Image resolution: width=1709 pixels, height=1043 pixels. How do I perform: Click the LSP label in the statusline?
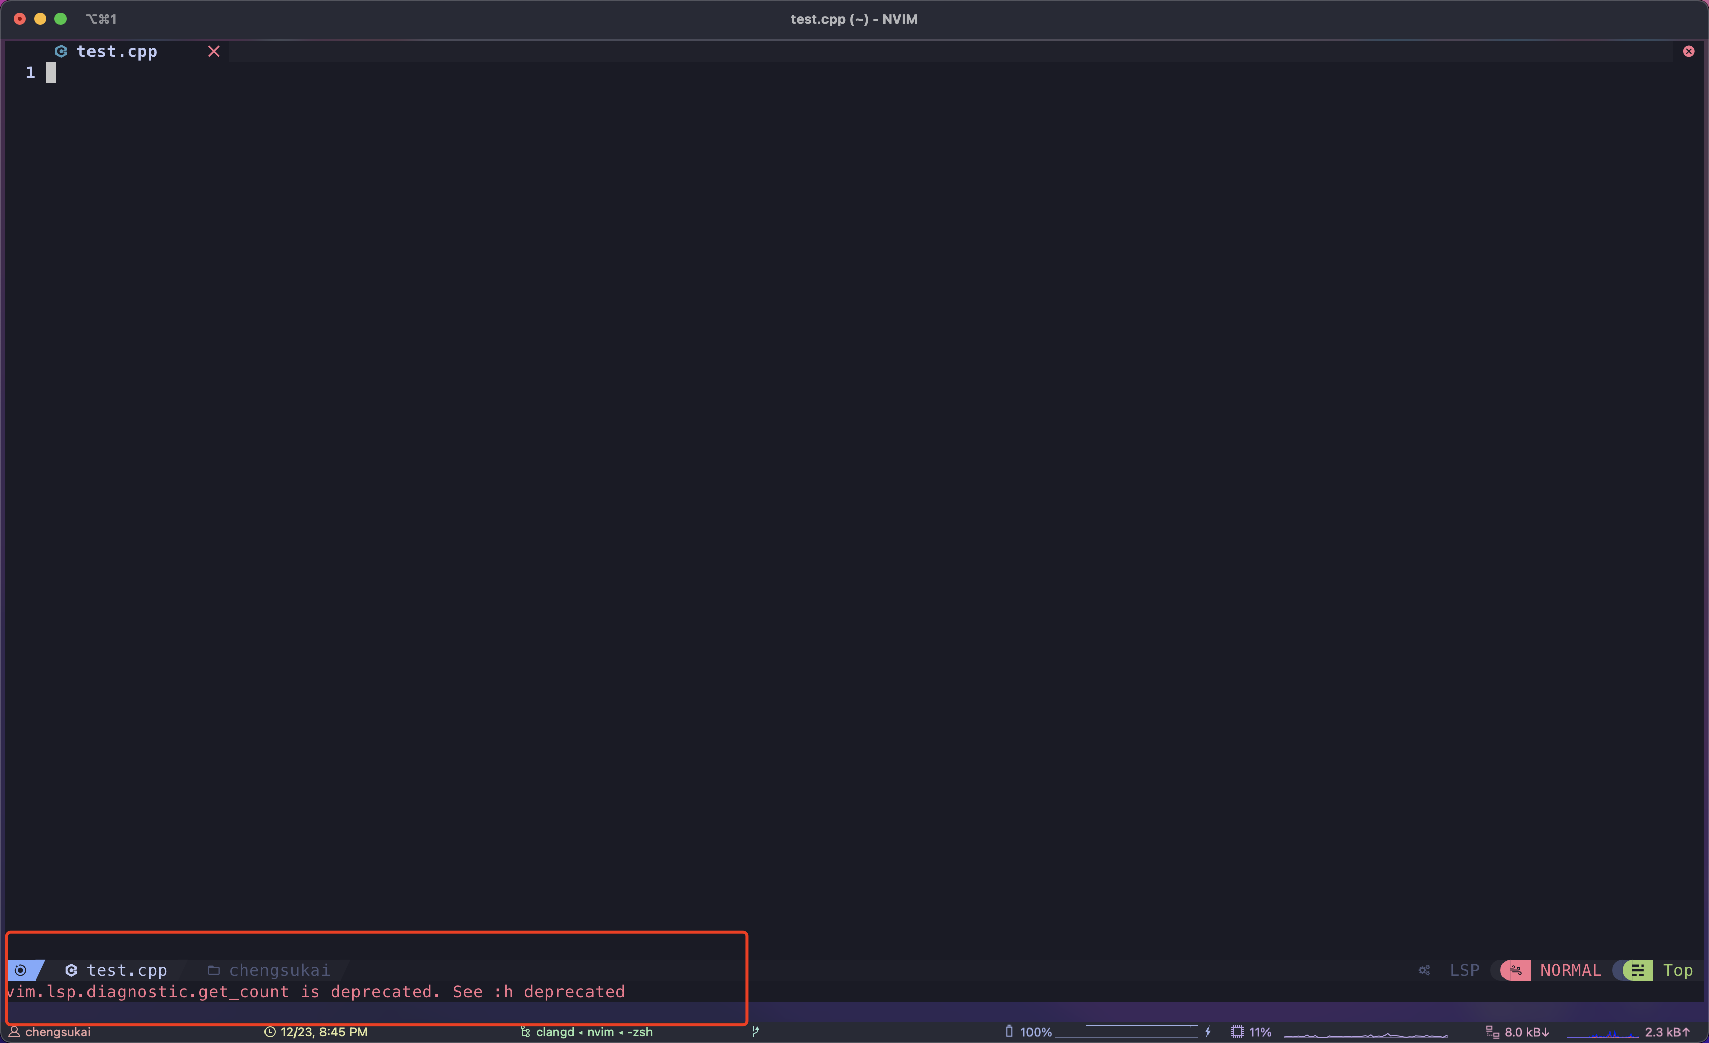coord(1464,970)
